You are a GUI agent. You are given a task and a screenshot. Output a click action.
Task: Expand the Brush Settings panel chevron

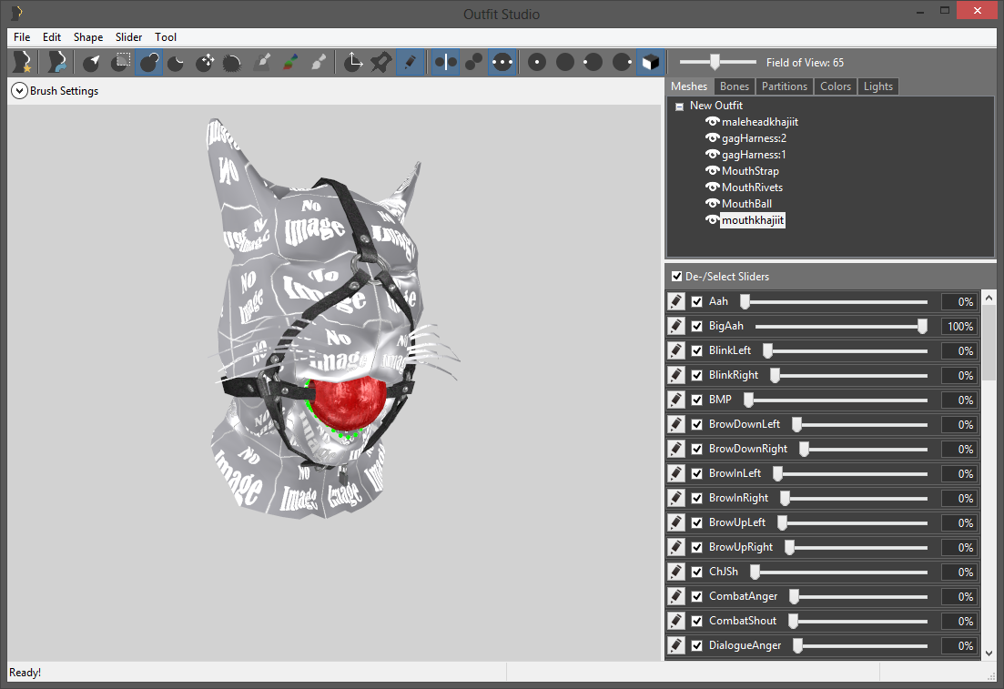(x=20, y=91)
